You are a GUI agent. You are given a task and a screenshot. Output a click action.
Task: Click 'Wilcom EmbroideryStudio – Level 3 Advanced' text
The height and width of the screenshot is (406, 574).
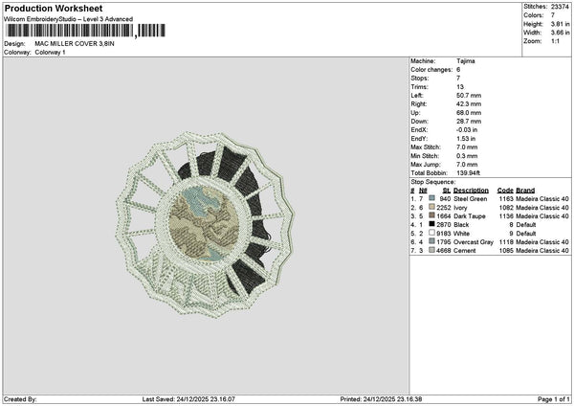pyautogui.click(x=69, y=19)
